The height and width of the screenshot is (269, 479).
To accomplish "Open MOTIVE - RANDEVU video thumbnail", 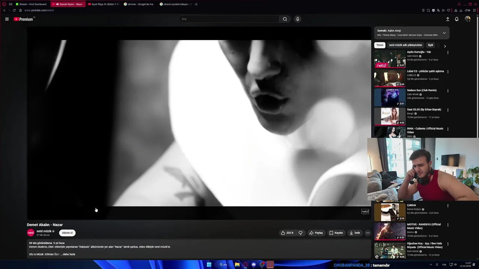I will coord(390,232).
